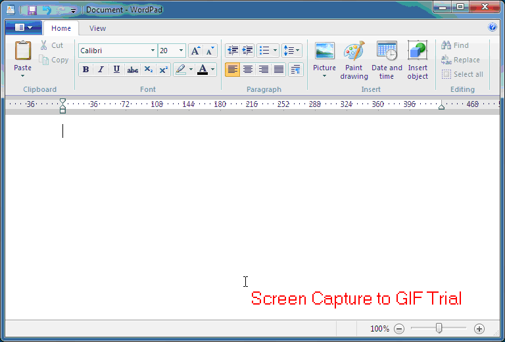The width and height of the screenshot is (505, 342).
Task: Select Align text right
Action: 264,70
